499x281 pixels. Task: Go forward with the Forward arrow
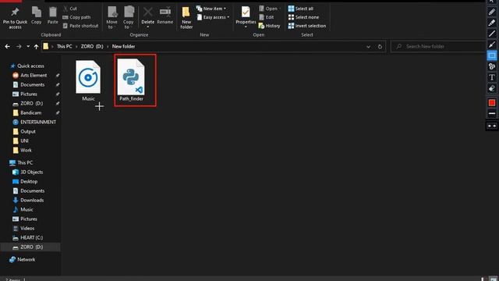point(19,47)
